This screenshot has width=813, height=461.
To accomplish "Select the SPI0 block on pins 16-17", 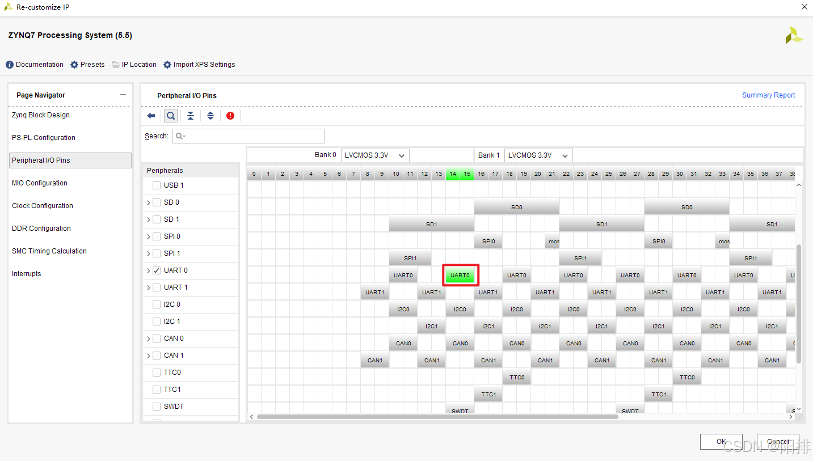I will pos(488,241).
